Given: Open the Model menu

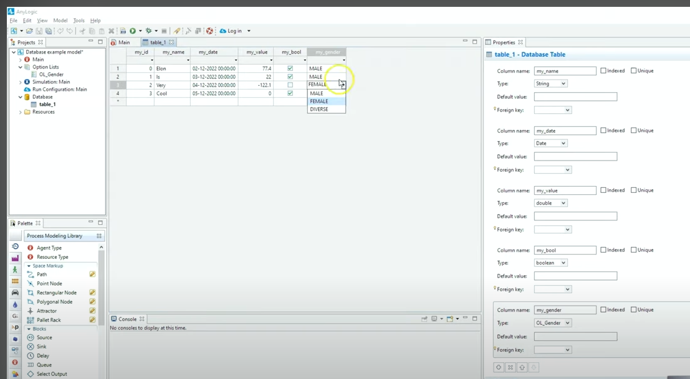Looking at the screenshot, I should [x=60, y=21].
